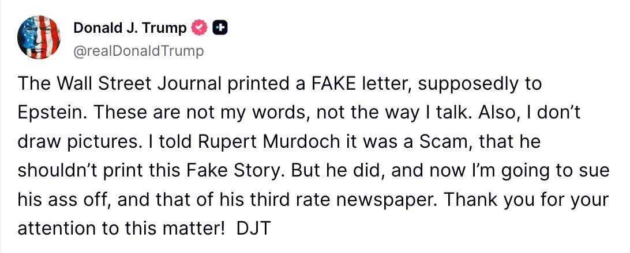Click the phrase "But he did"
The image size is (630, 253).
(330, 171)
